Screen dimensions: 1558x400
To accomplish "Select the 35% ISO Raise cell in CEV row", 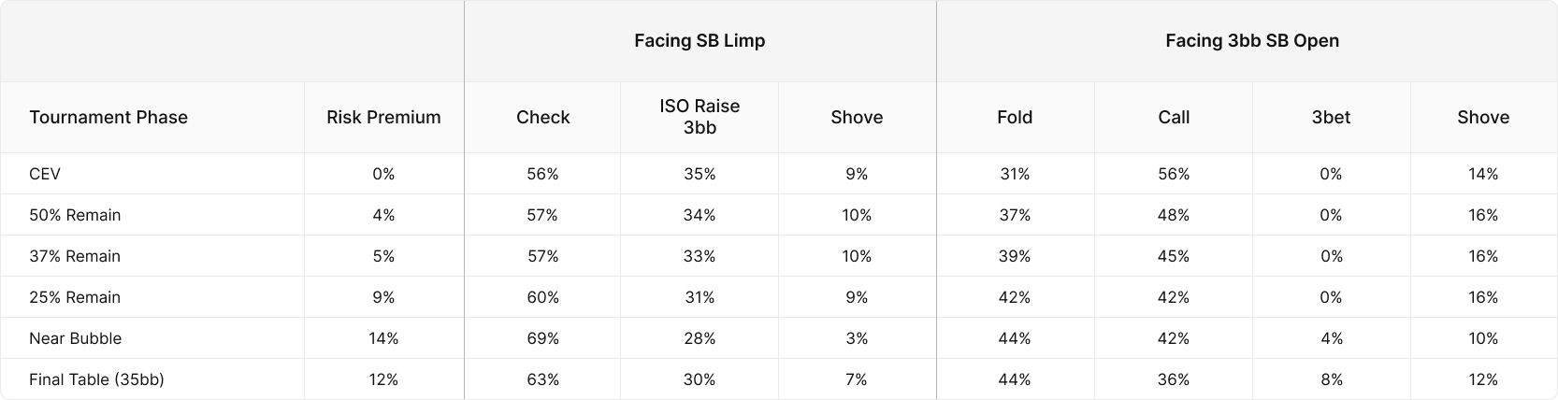I will tap(700, 174).
